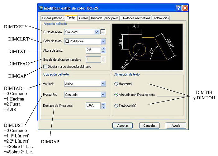Image resolution: width=218 pixels, height=156 pixels.
Task: Switch to the Ajustar tab
Action: click(83, 18)
